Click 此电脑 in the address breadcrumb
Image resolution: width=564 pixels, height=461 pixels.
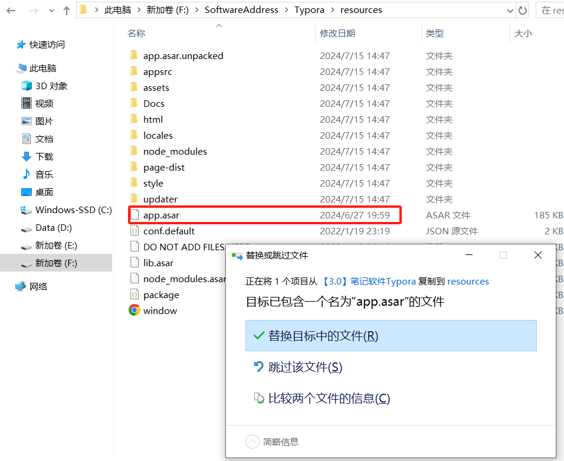(117, 10)
